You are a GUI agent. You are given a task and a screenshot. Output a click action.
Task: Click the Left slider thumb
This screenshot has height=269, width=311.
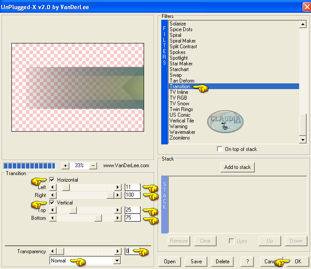[x=66, y=187]
